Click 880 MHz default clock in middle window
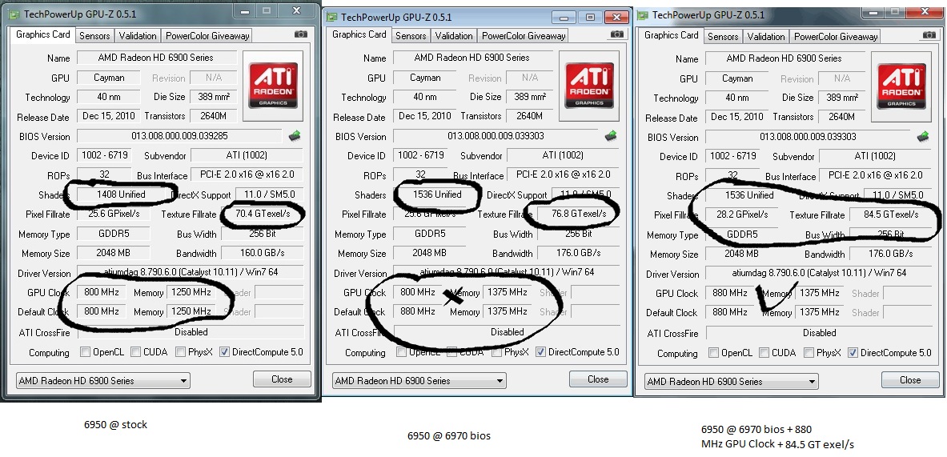The image size is (947, 457). tap(417, 311)
